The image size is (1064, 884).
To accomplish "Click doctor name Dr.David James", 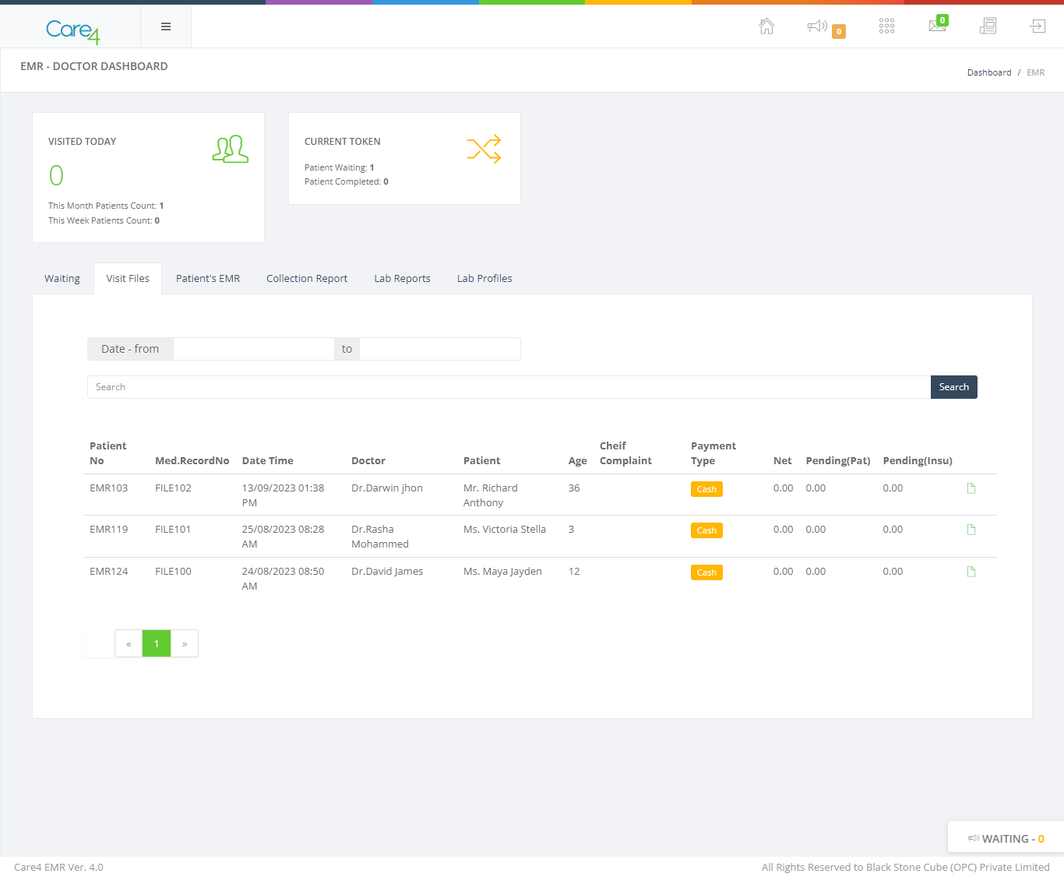I will click(387, 572).
